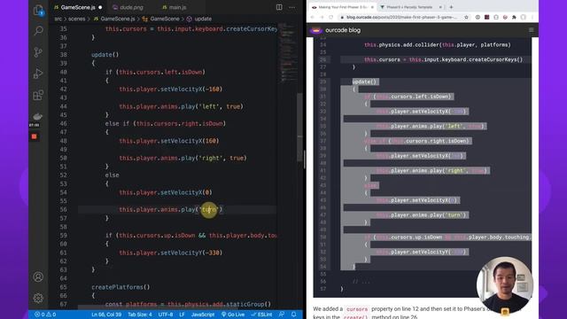Open the ourcade blog hamburger menu
Screen dimensions: 567x319
[x=532, y=30]
